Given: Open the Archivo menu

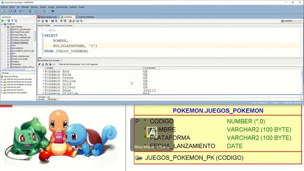Looking at the screenshot, I should point(4,7).
